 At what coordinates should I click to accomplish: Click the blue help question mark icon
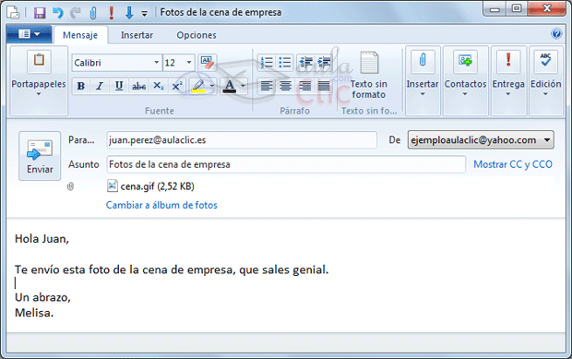click(x=556, y=34)
